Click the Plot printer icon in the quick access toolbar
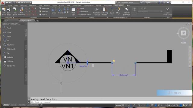Viewport: 193px width, 108px height. click(x=19, y=2)
